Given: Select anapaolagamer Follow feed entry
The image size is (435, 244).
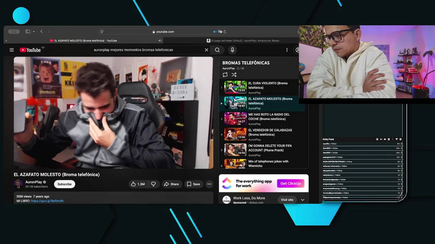Looking at the screenshot, I should (x=362, y=184).
